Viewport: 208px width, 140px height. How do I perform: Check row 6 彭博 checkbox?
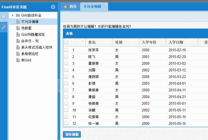[66, 83]
